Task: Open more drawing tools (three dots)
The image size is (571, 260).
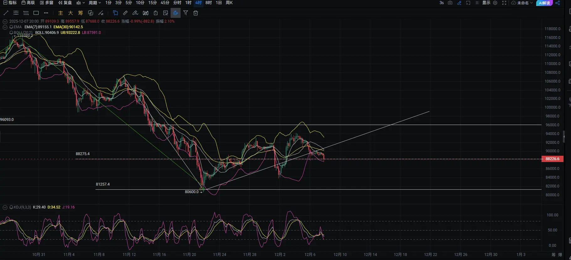Action: point(46,13)
